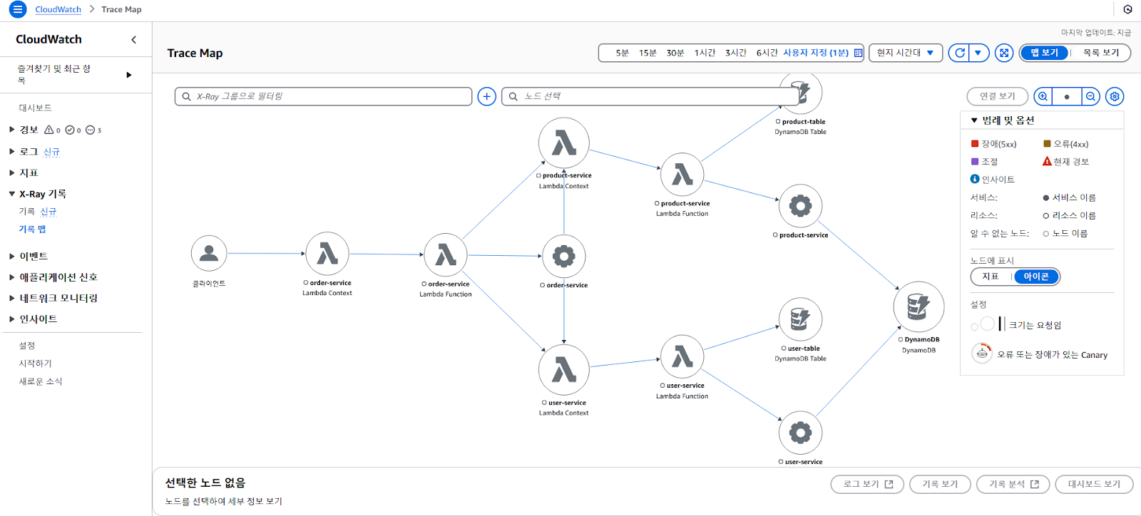1141x516 pixels.
Task: Toggle to 맵 보기 view
Action: [x=1045, y=53]
